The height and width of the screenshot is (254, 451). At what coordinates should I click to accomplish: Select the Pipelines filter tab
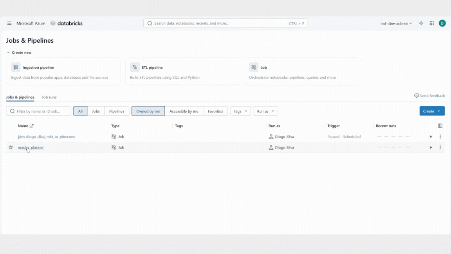[x=117, y=111]
